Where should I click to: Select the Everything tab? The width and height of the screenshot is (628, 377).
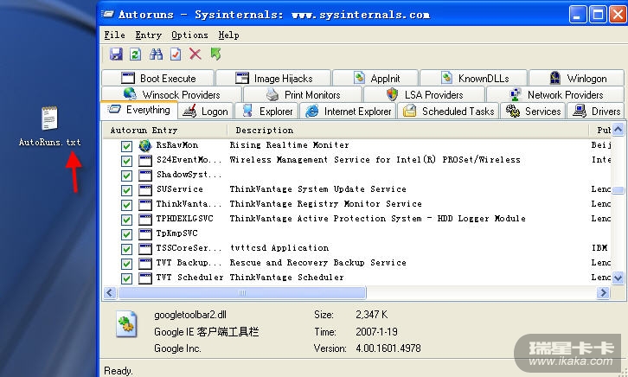pyautogui.click(x=139, y=110)
